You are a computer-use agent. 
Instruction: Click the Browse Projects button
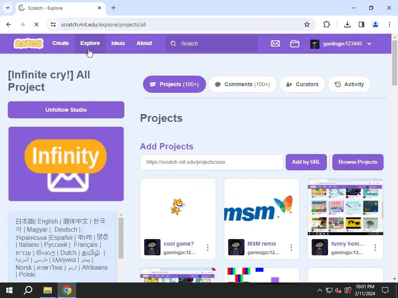[358, 162]
